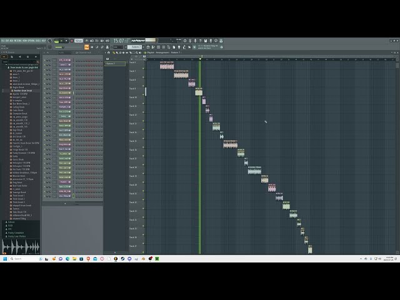Open the FILE menu
The width and height of the screenshot is (400, 300).
2,41
